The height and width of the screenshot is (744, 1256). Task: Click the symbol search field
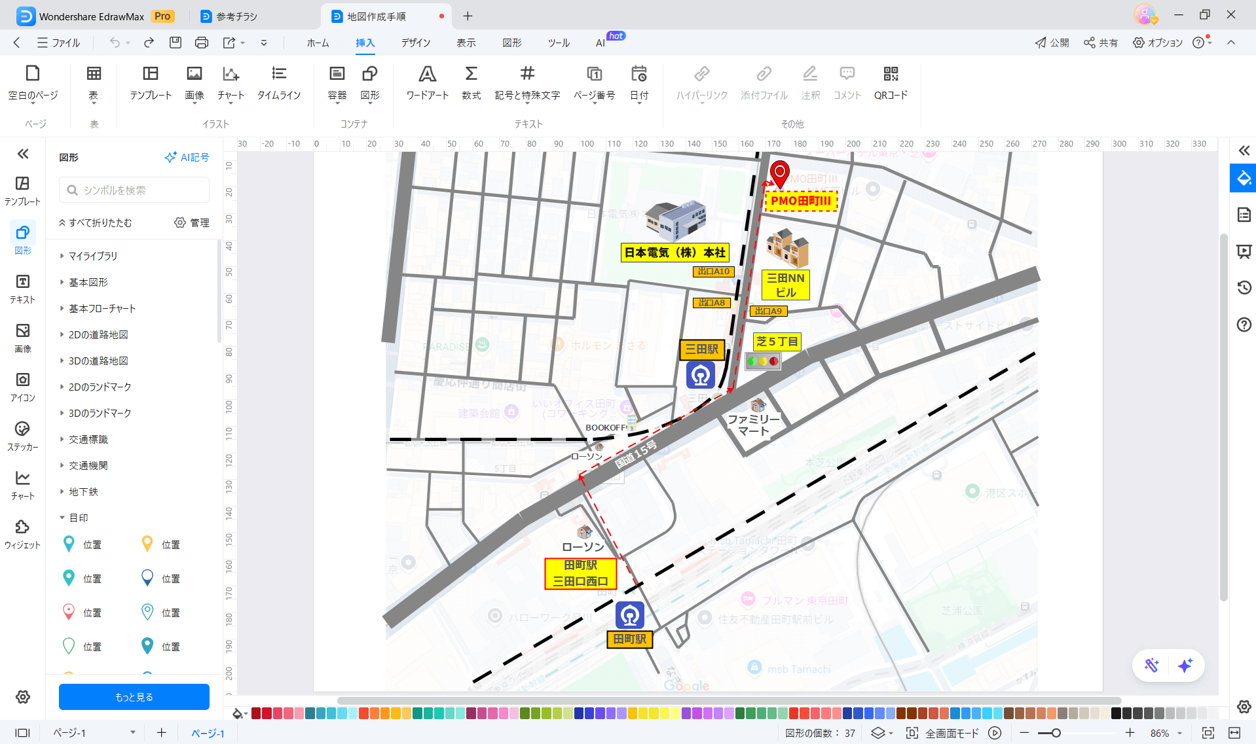tap(134, 190)
